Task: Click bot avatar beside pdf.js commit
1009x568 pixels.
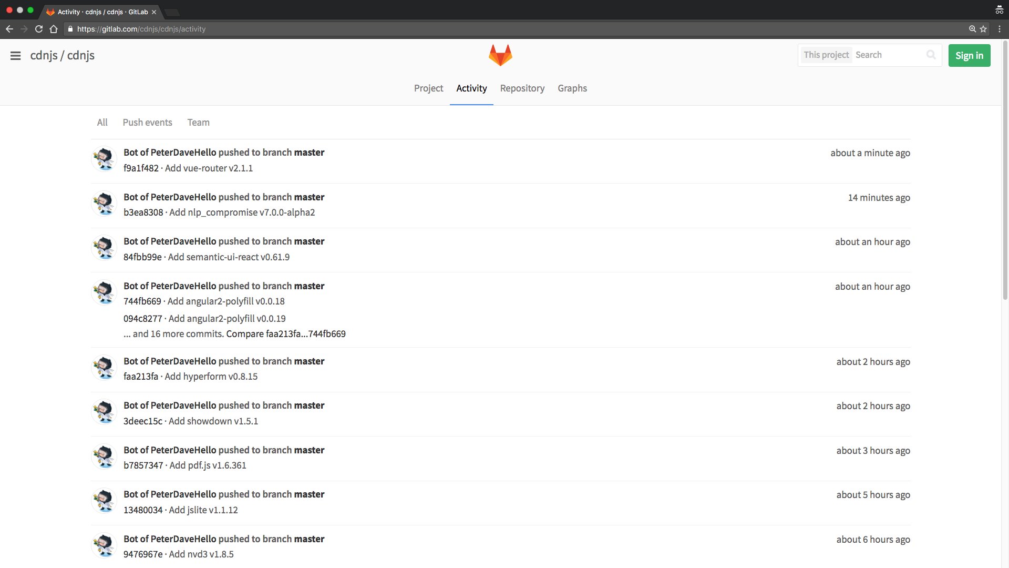Action: point(104,457)
